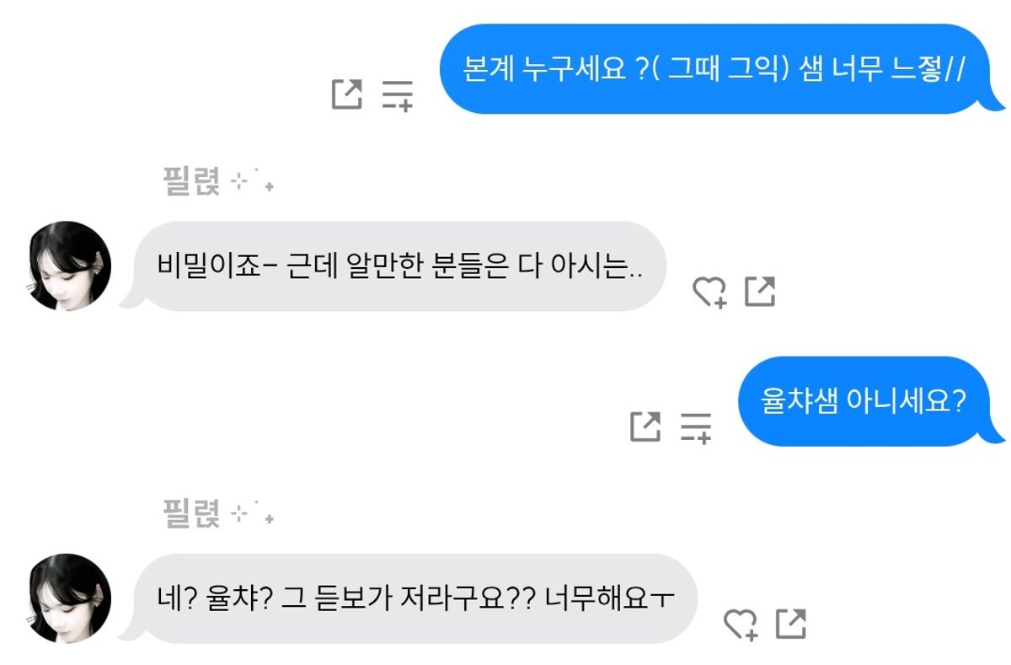Add heart reaction to '네? 율챠?' message
Viewport: 1011px width, 665px height.
(741, 624)
